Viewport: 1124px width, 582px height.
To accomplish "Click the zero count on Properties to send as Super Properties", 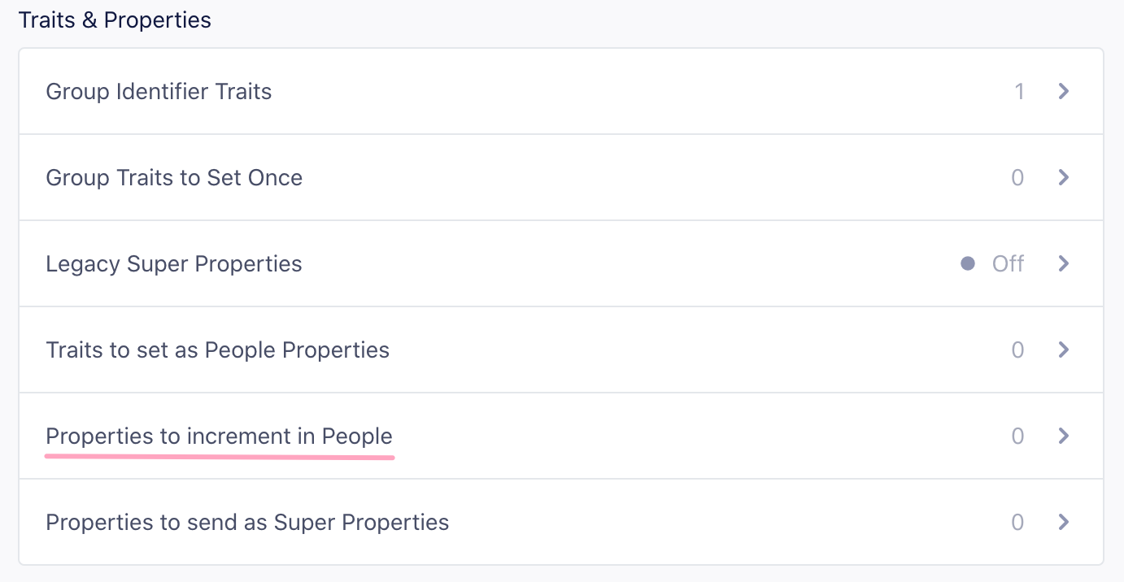I will coord(1017,522).
